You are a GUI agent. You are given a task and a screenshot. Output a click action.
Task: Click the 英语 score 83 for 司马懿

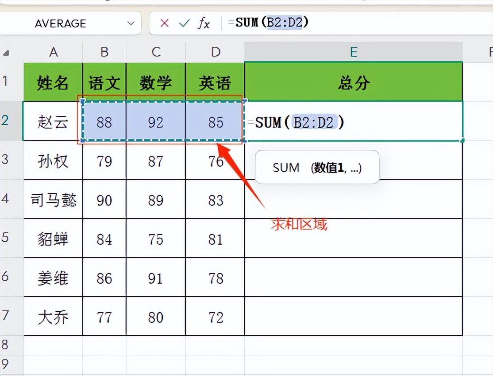tap(216, 200)
